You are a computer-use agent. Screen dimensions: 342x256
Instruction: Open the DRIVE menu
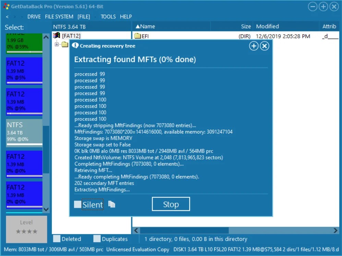(x=34, y=16)
